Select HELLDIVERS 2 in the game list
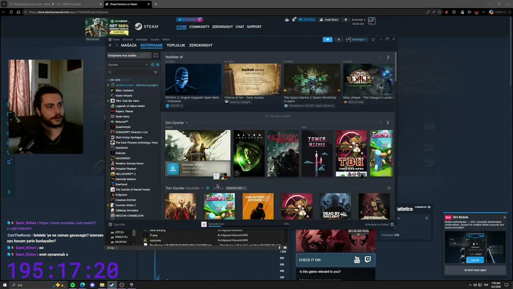Viewport: 513px width, 289px height. point(125,174)
